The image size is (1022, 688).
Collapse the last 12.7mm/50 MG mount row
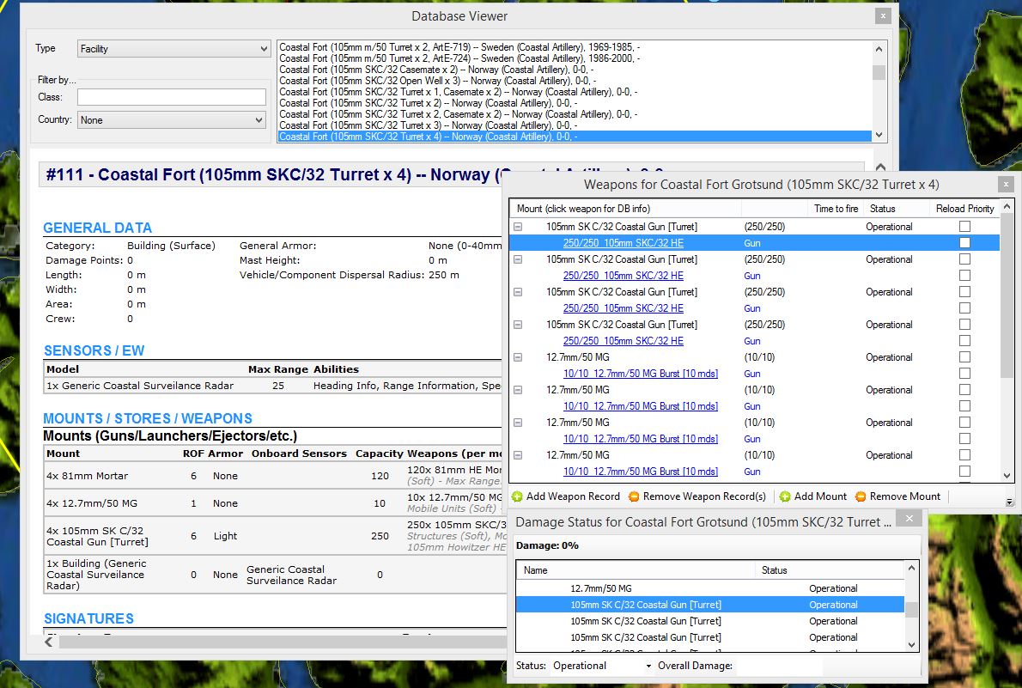(518, 455)
